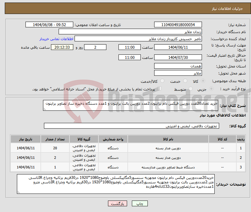Click the شرح کلی نیاز description box
Image resolution: width=251 pixels, height=212 pixels.
[x=131, y=106]
